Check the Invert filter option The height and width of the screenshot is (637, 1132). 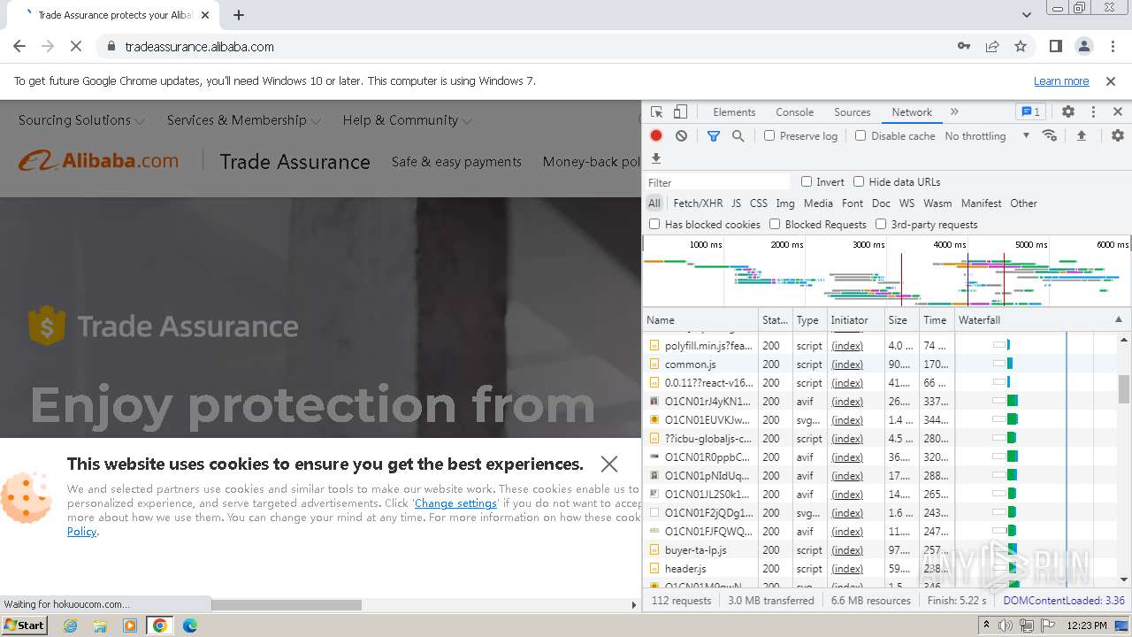tap(807, 181)
